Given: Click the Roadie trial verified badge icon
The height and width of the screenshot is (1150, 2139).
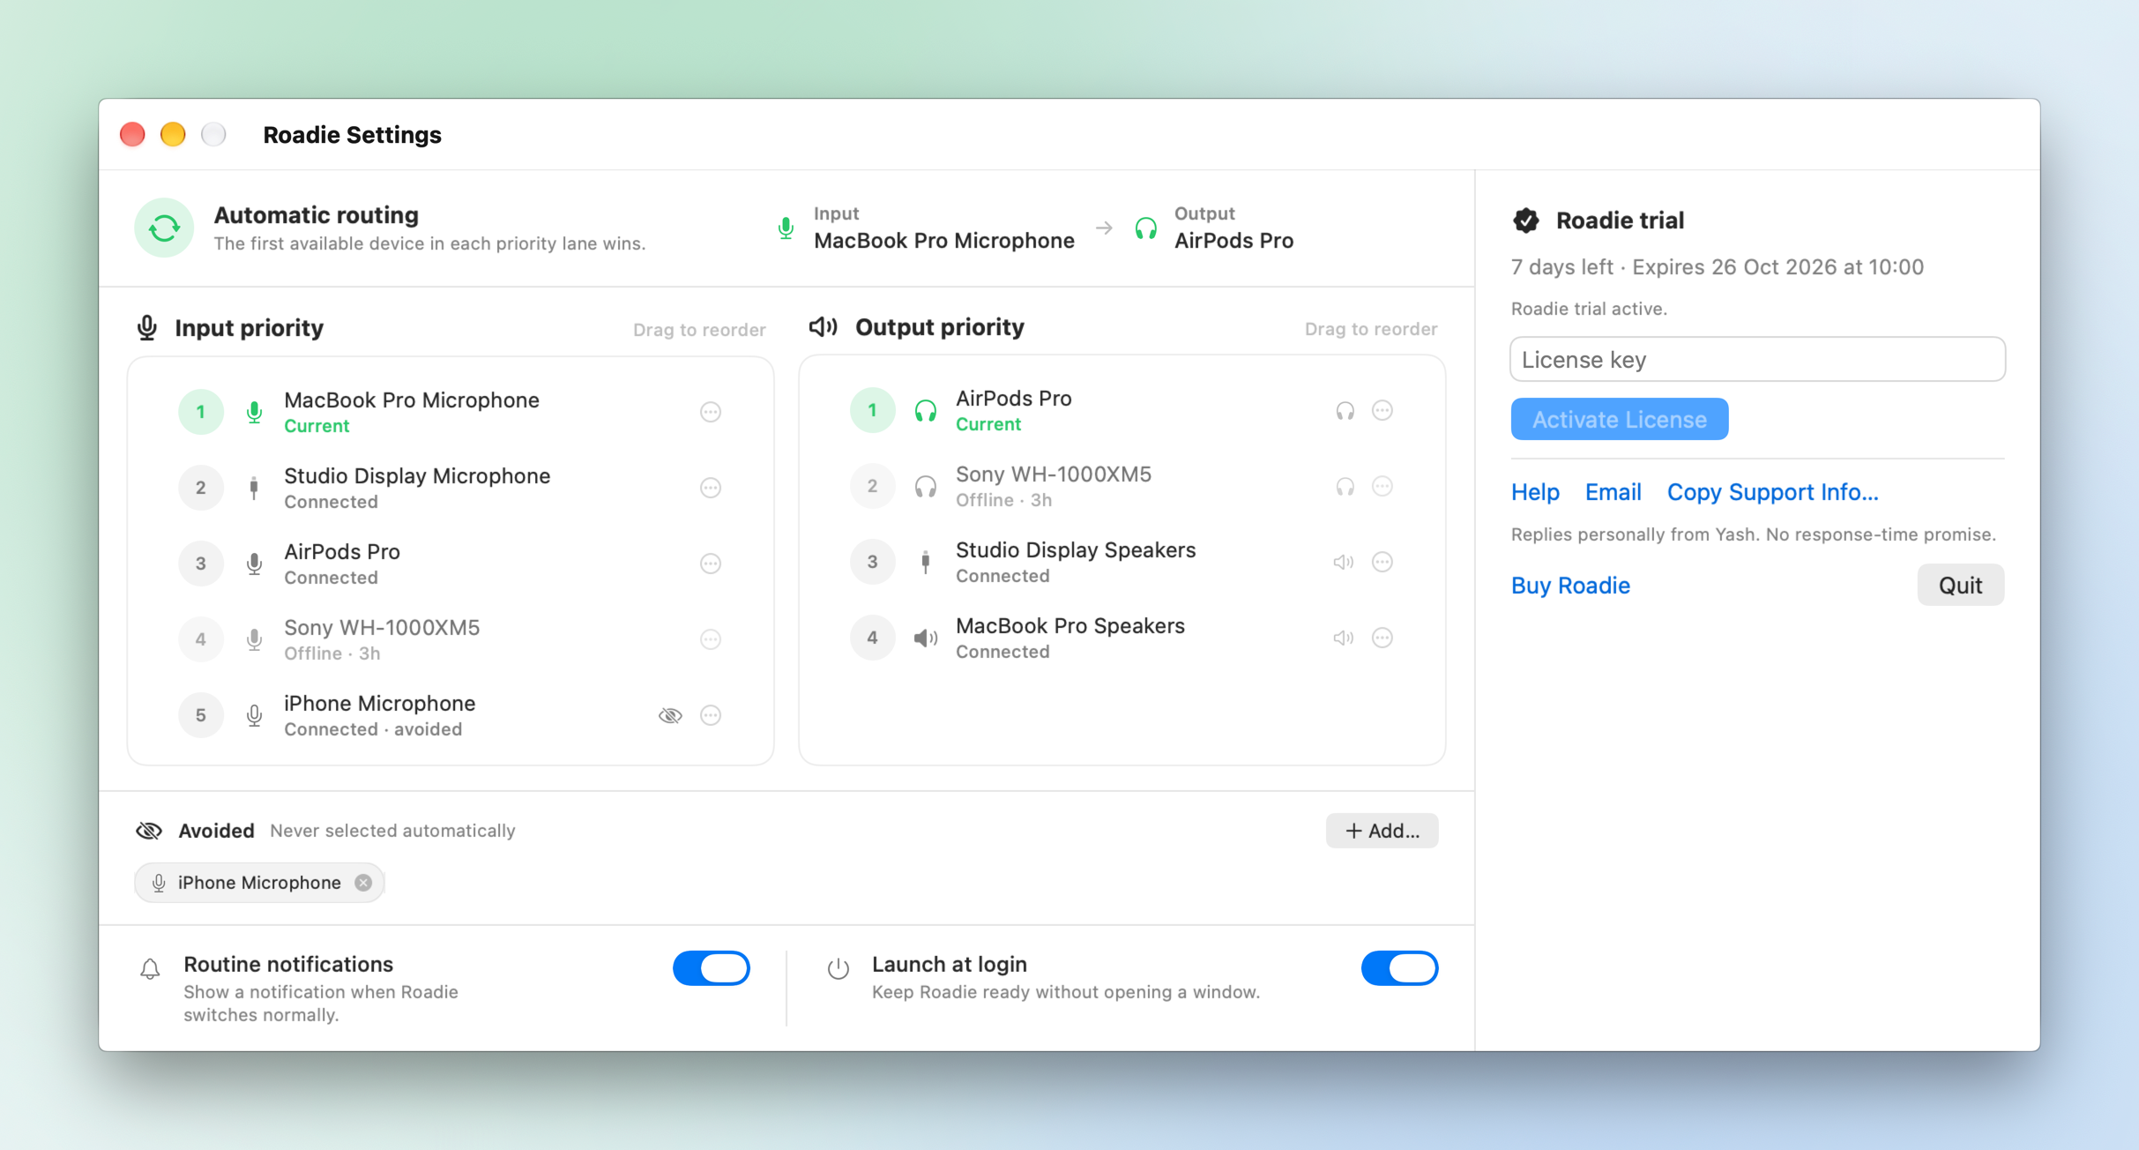Looking at the screenshot, I should [x=1526, y=220].
